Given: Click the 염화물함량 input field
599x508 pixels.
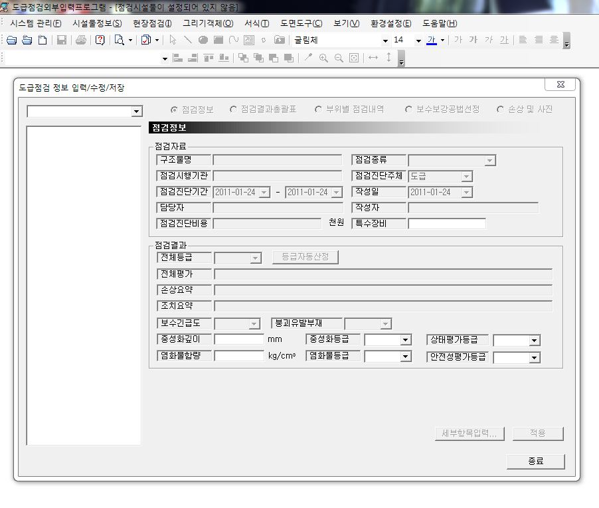Looking at the screenshot, I should (239, 356).
